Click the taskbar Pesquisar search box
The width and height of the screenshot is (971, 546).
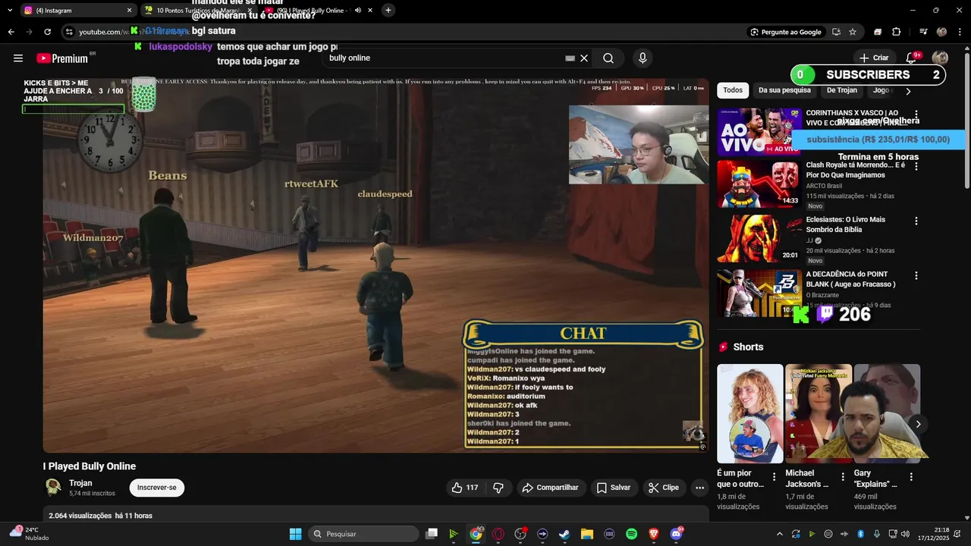[364, 534]
